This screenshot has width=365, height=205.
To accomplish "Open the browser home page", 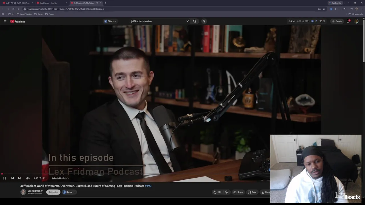I will (x=19, y=9).
